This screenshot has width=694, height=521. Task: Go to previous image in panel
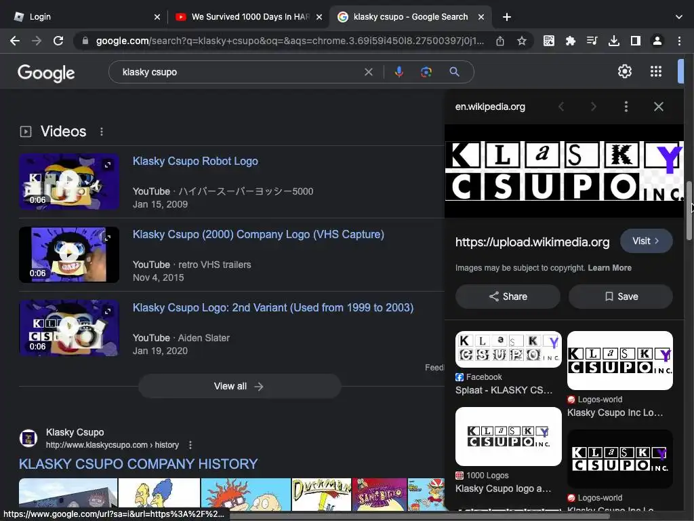[x=561, y=107]
